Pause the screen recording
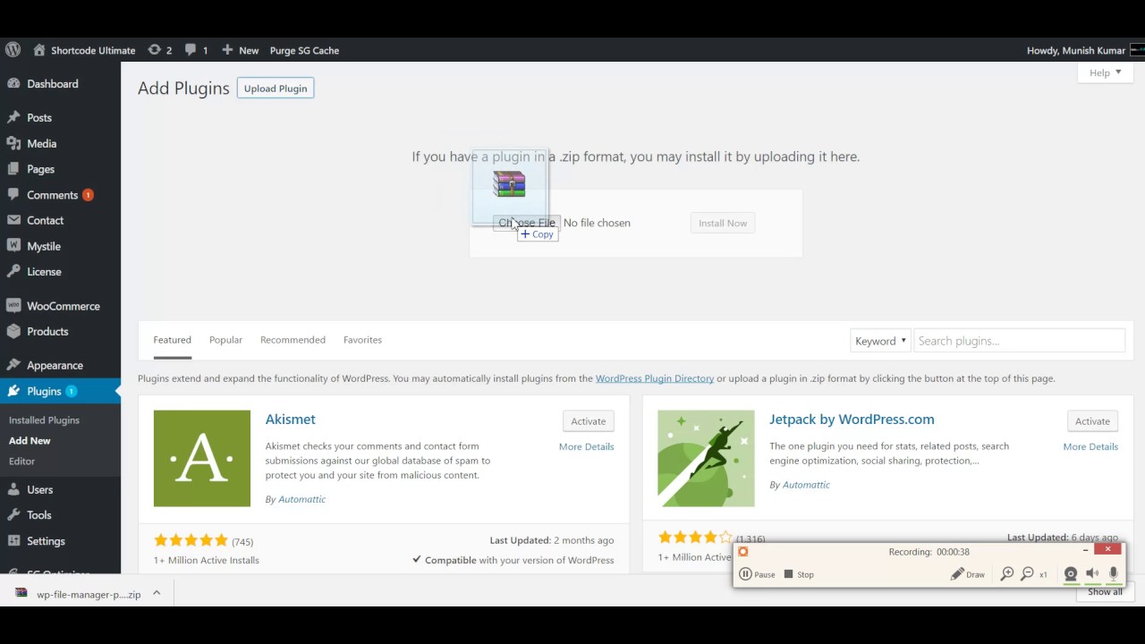This screenshot has width=1145, height=644. [x=757, y=574]
